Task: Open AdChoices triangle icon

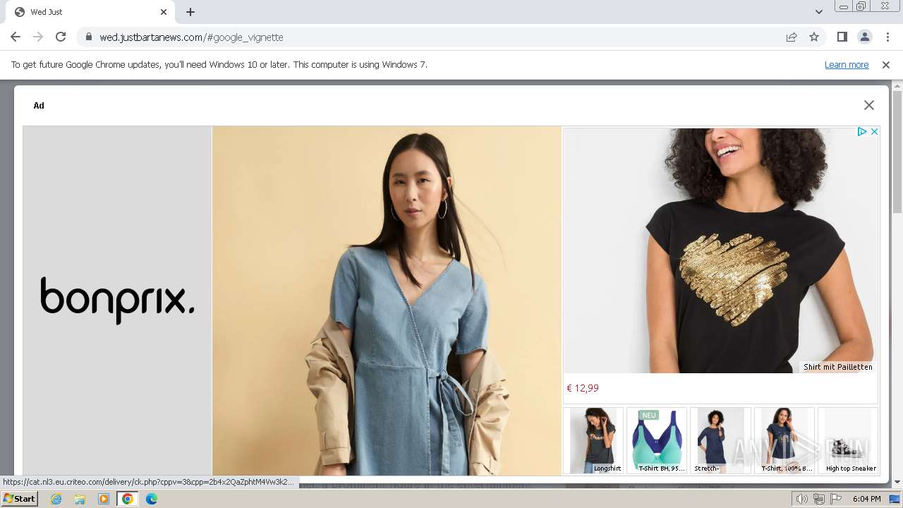Action: [861, 131]
